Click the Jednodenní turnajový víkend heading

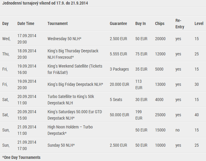pyautogui.click(x=45, y=3)
